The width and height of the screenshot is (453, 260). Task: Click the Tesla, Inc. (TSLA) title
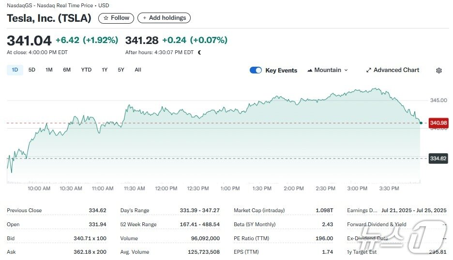coord(49,18)
